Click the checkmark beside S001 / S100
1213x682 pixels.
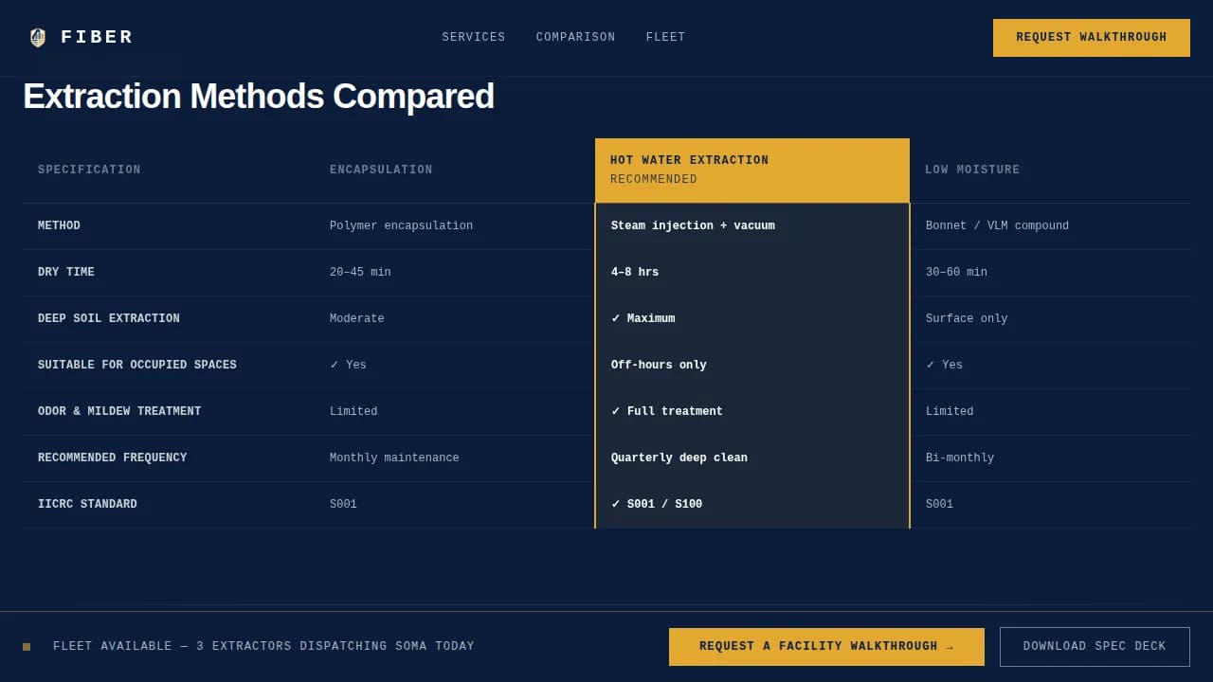click(x=616, y=505)
